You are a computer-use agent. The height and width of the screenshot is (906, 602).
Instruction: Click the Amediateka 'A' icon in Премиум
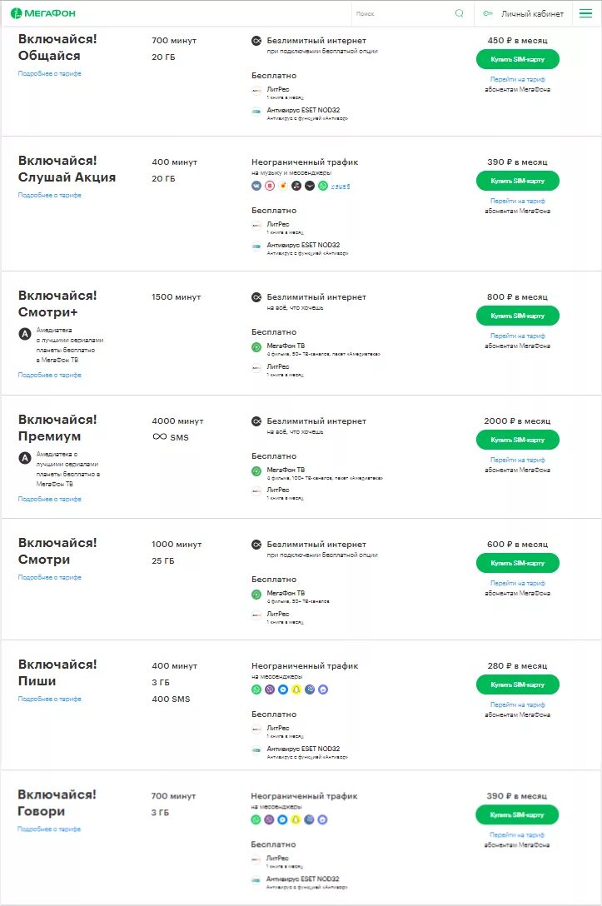pyautogui.click(x=25, y=458)
